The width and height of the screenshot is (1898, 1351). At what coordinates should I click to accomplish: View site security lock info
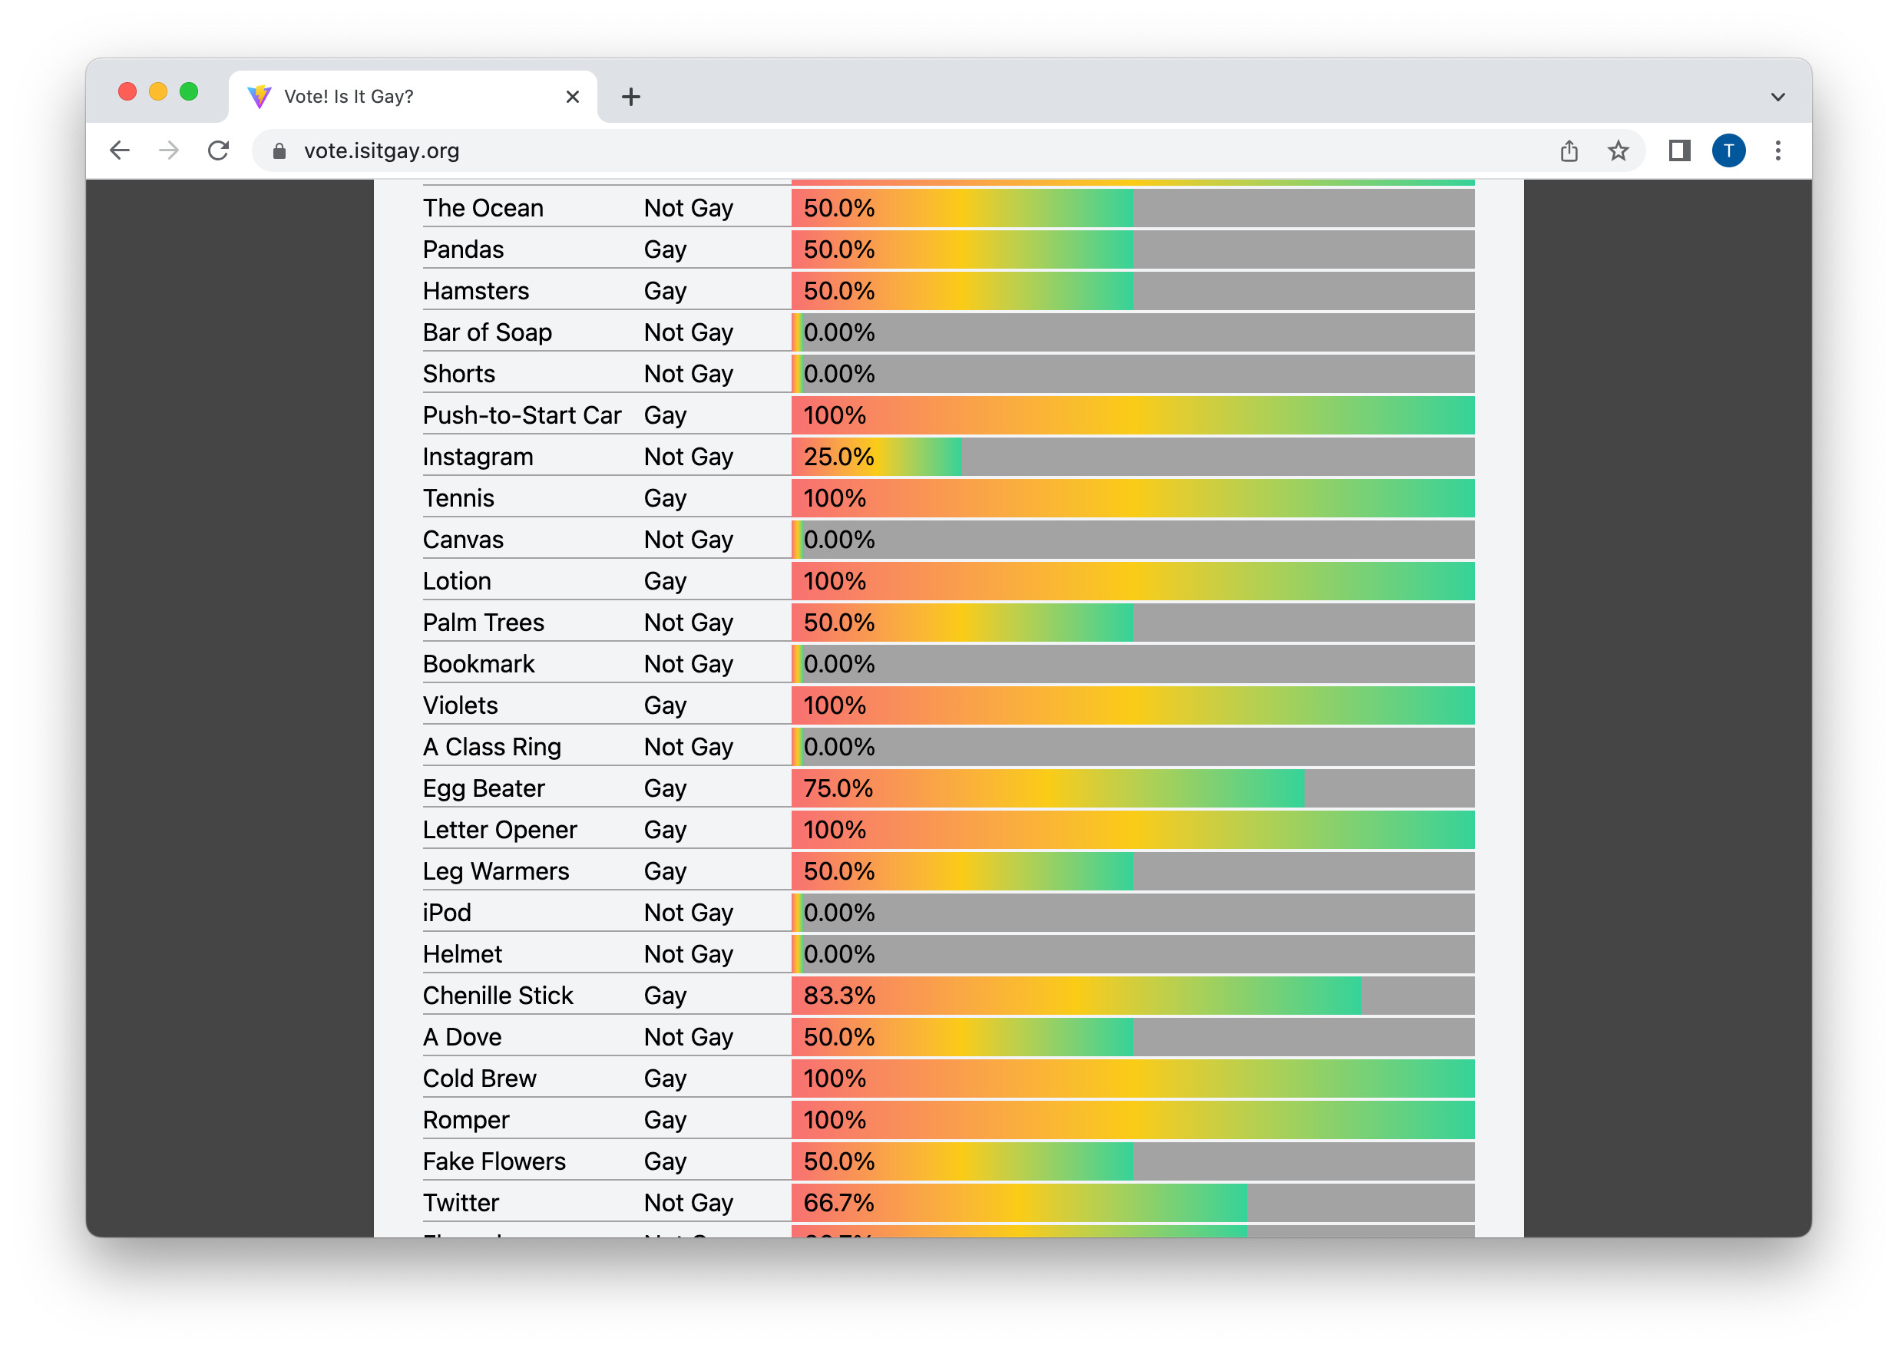click(x=279, y=150)
